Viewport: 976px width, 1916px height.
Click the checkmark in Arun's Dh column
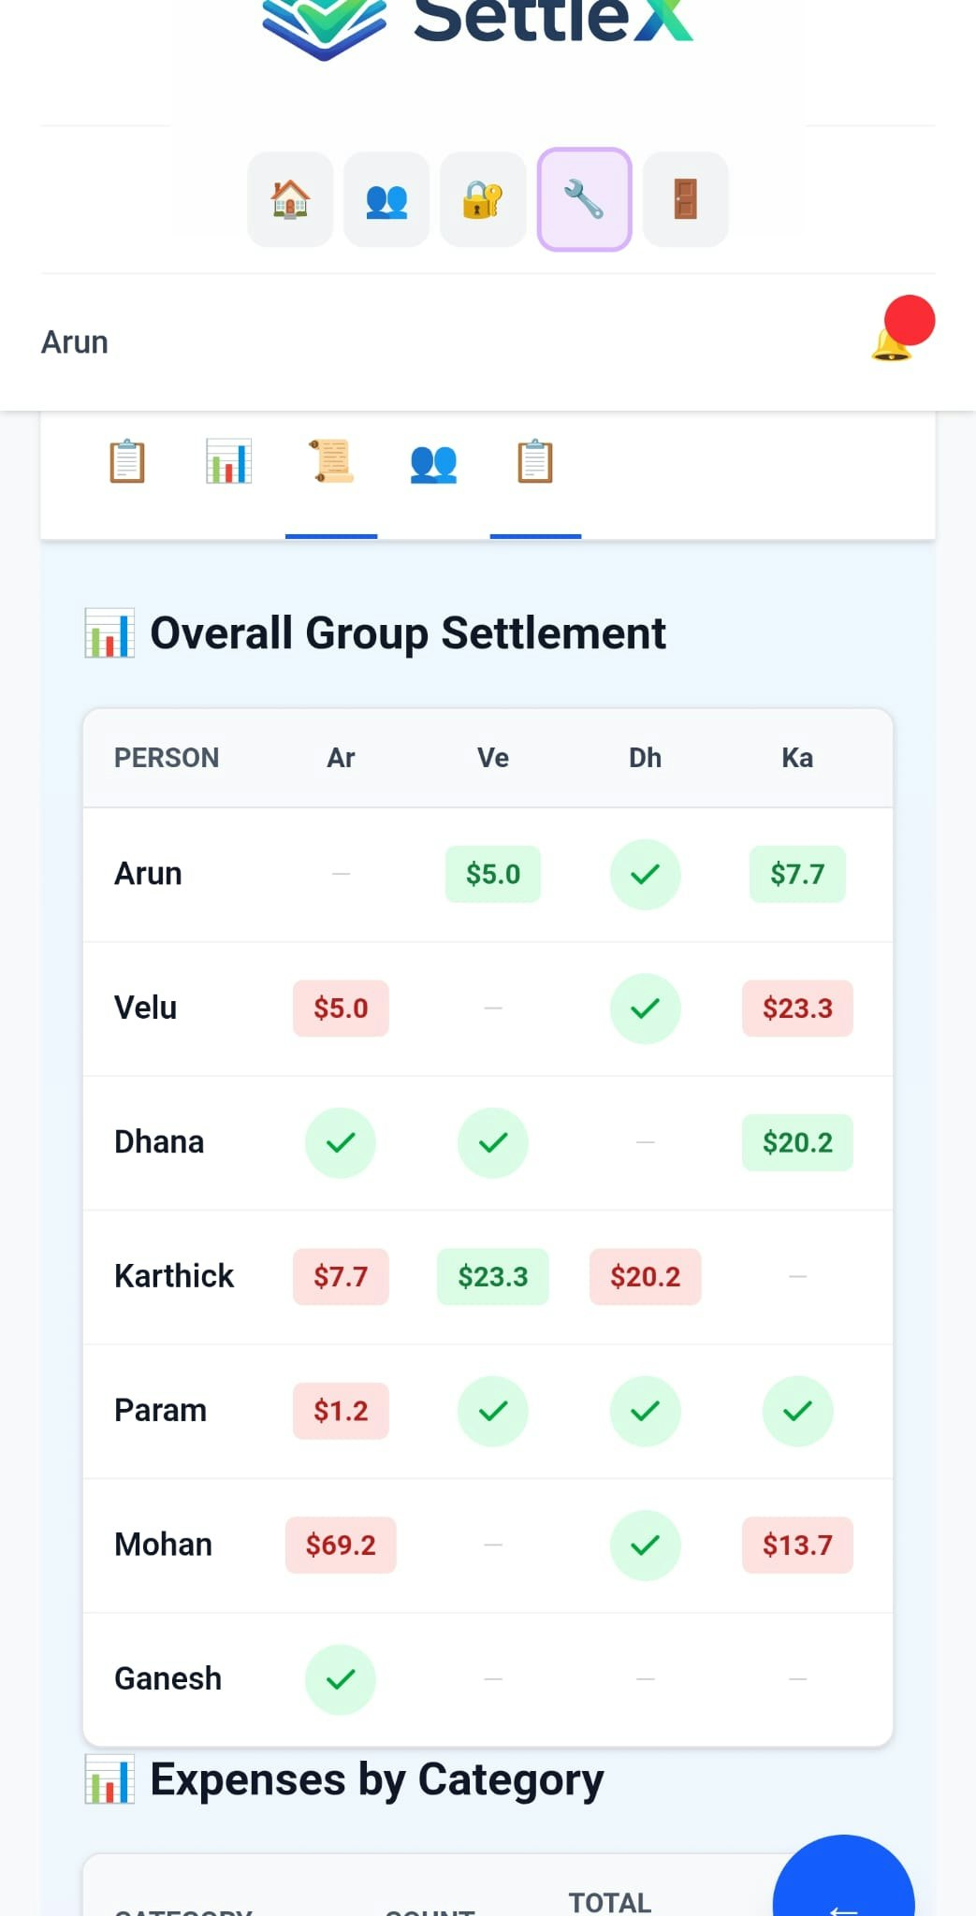coord(645,875)
